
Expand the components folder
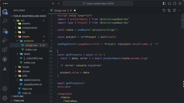(16, 28)
